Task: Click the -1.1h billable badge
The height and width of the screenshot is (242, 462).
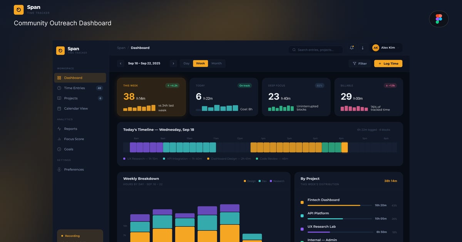Action: click(390, 86)
